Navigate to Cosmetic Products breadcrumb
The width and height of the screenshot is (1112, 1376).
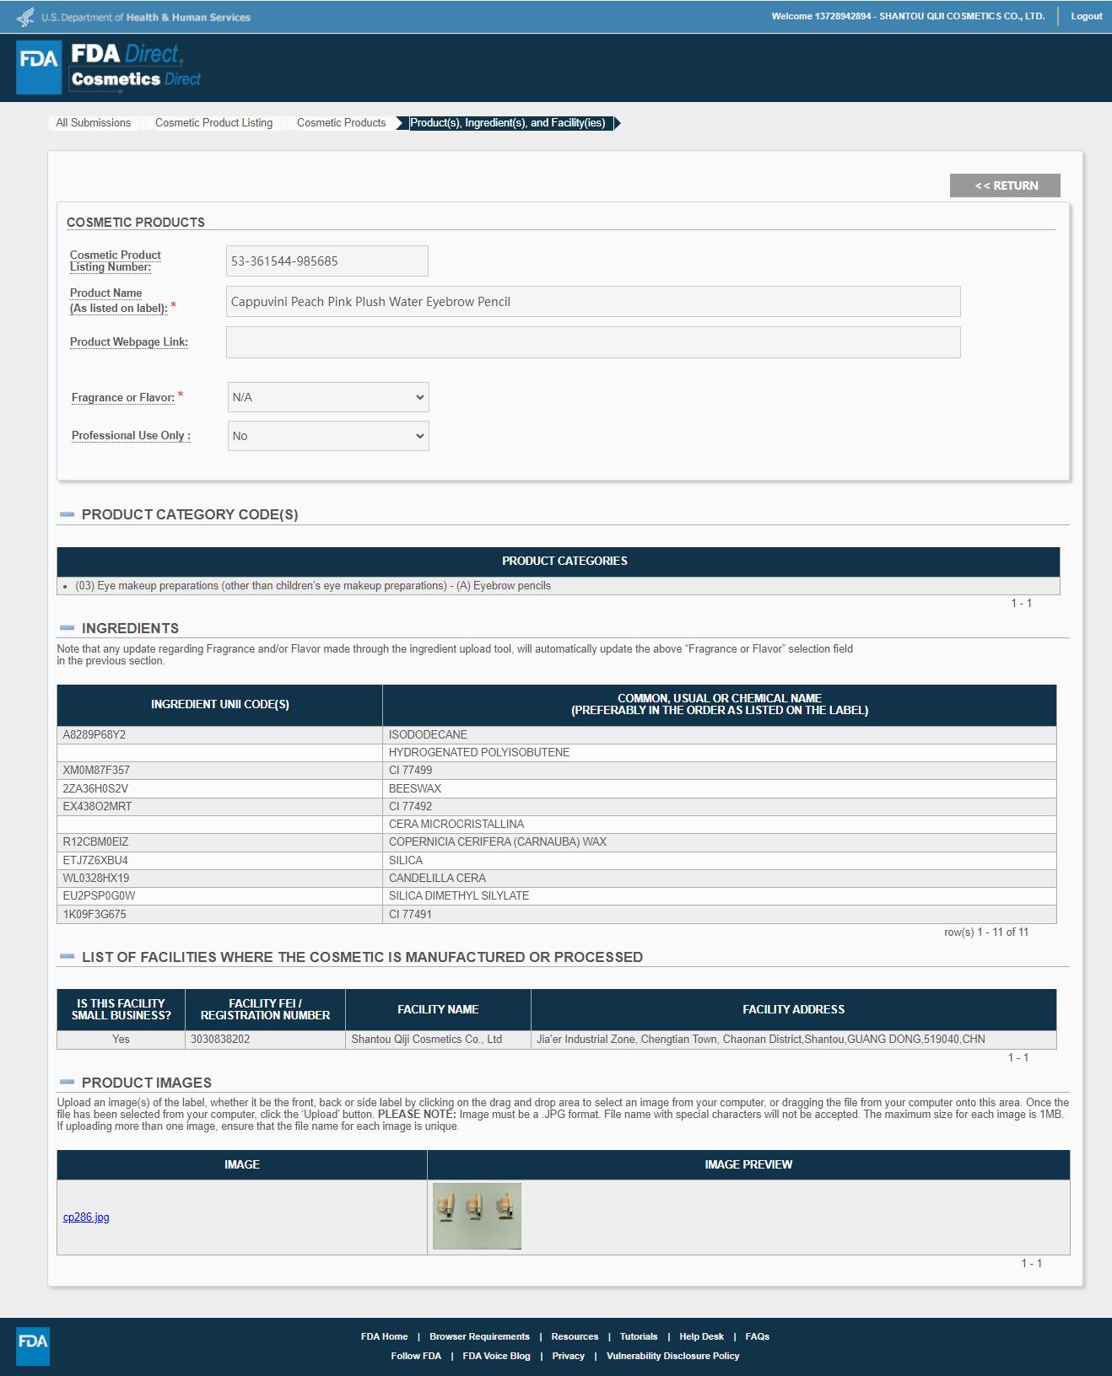point(341,123)
